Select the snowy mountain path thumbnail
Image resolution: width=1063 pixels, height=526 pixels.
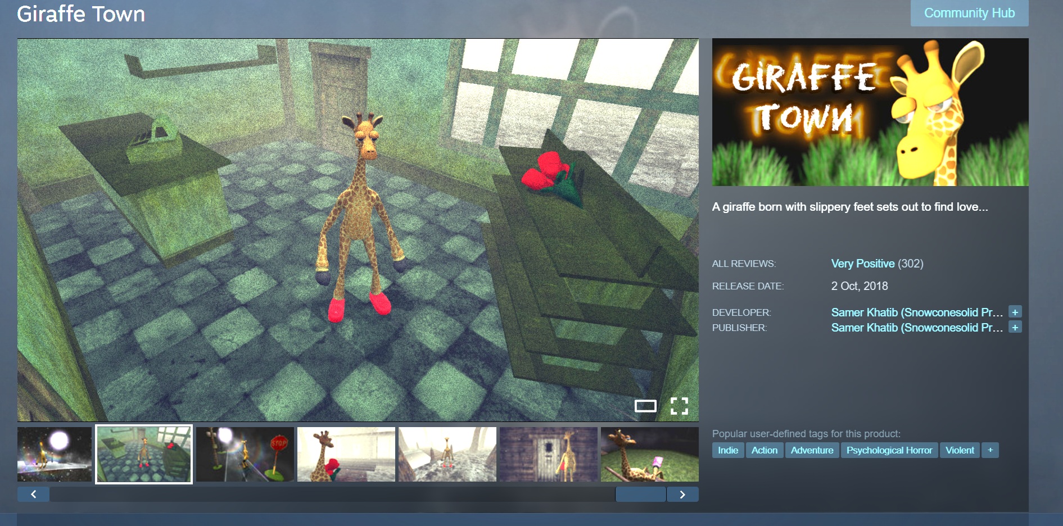click(447, 454)
